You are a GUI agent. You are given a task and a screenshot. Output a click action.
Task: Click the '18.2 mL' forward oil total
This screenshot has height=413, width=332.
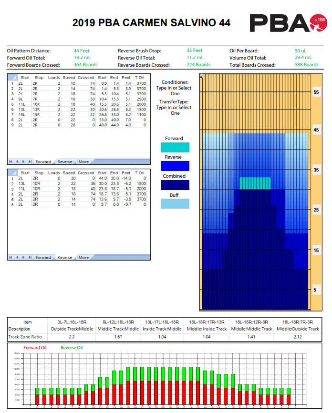[x=82, y=58]
